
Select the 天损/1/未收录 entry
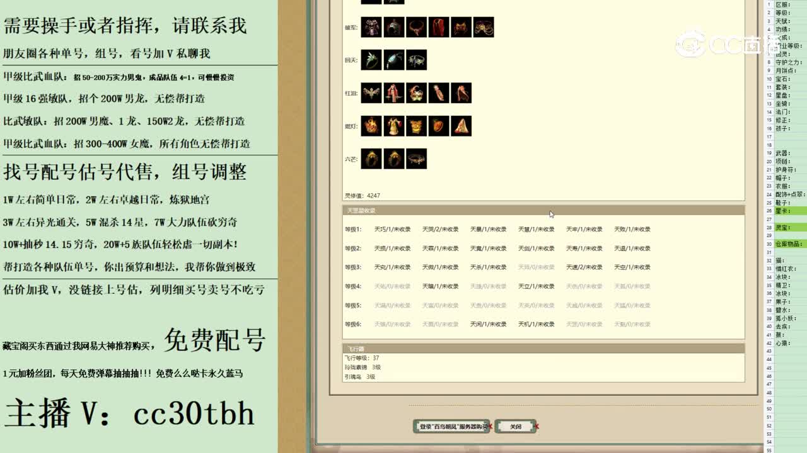(x=392, y=249)
